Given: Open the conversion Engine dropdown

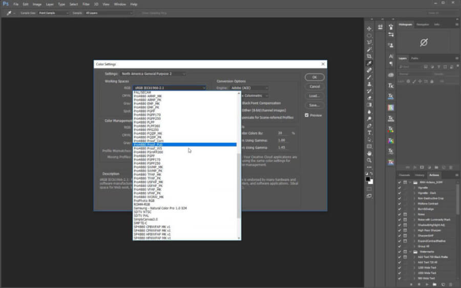Looking at the screenshot, I should pos(249,88).
